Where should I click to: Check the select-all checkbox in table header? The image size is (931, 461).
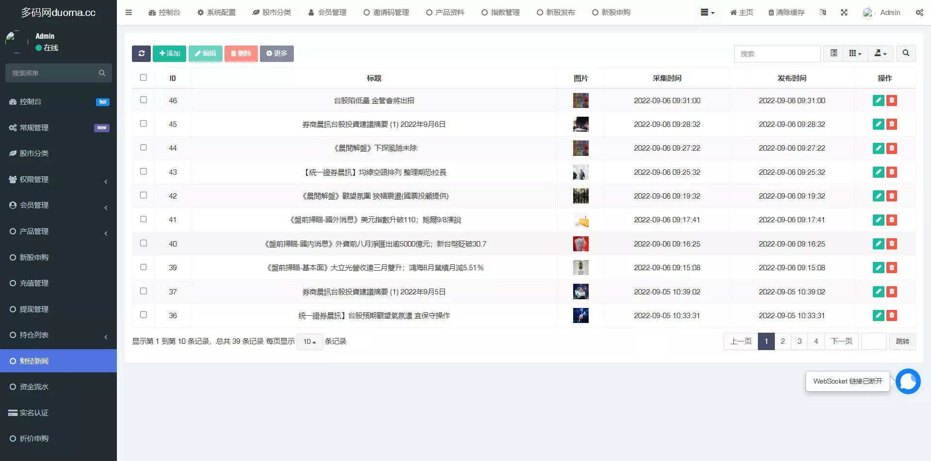point(143,77)
